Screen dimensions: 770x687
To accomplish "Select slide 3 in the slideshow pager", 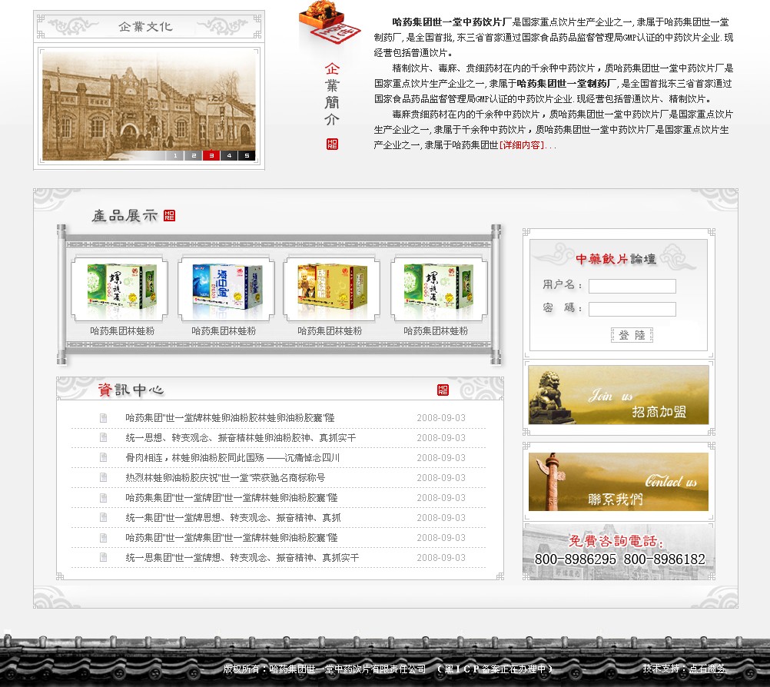I will (211, 156).
